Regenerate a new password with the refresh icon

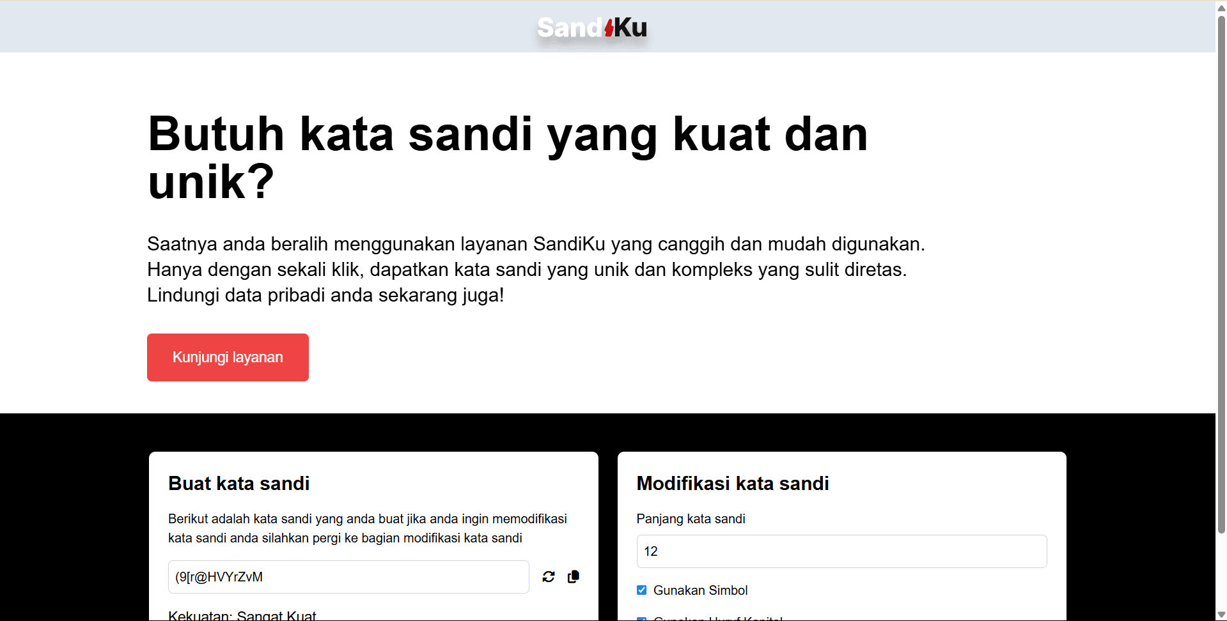(549, 576)
